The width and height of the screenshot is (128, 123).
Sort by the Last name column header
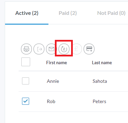click(102, 63)
